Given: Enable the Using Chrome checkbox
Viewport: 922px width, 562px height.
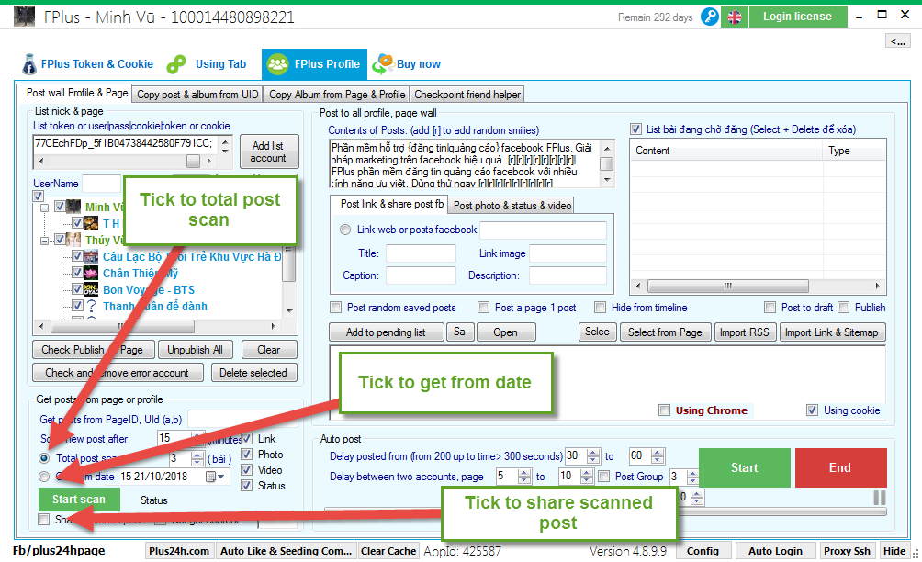Looking at the screenshot, I should pyautogui.click(x=665, y=410).
